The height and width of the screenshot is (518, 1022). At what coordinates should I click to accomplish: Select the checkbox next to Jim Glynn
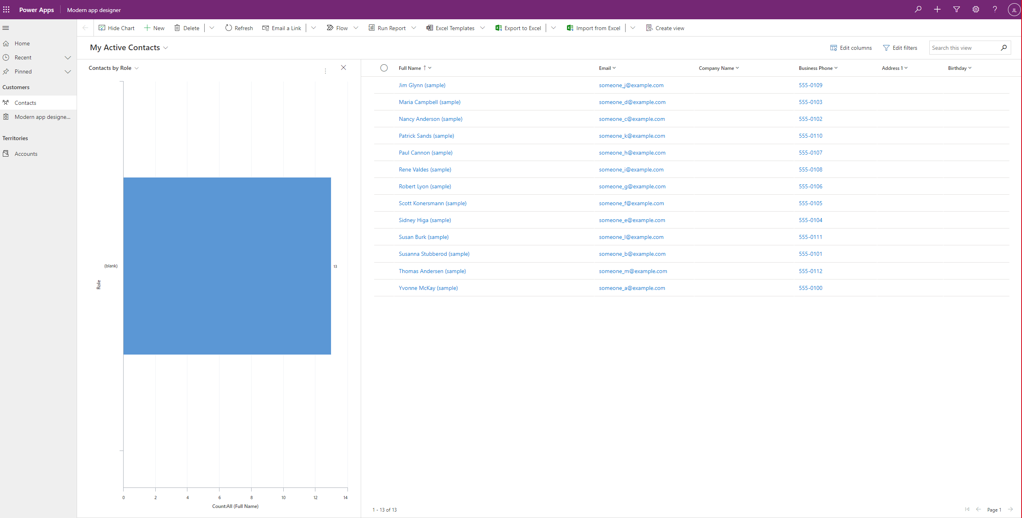(x=383, y=85)
